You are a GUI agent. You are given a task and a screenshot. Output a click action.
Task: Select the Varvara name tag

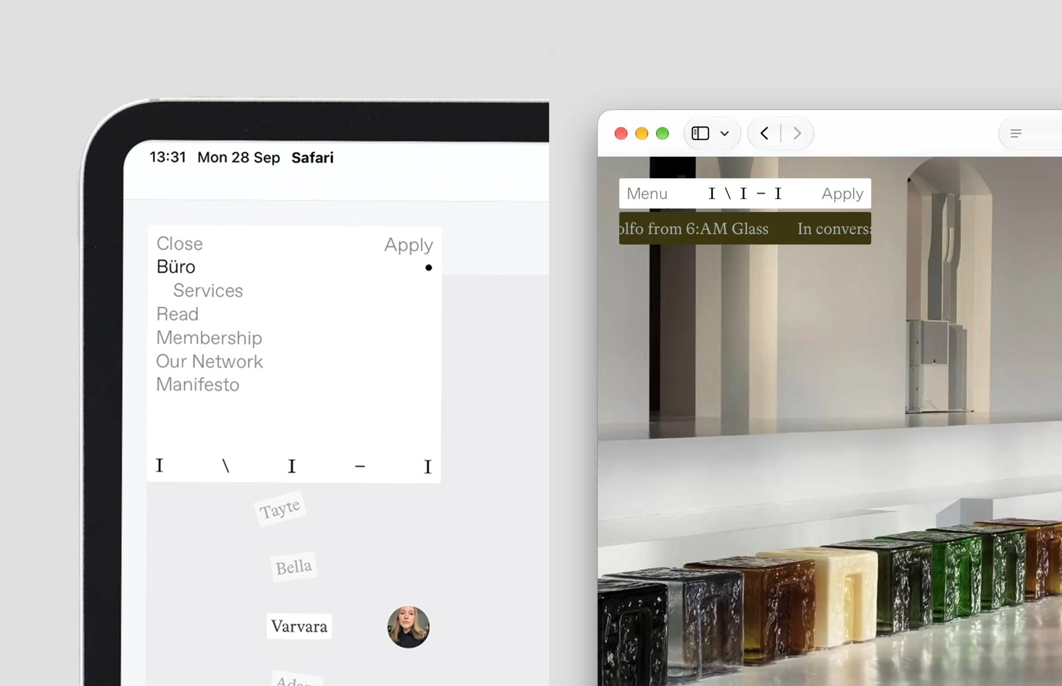299,626
